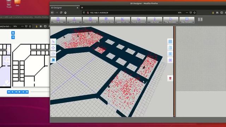
Task: Click the Download JSON toolbar button
Action: 90,20
